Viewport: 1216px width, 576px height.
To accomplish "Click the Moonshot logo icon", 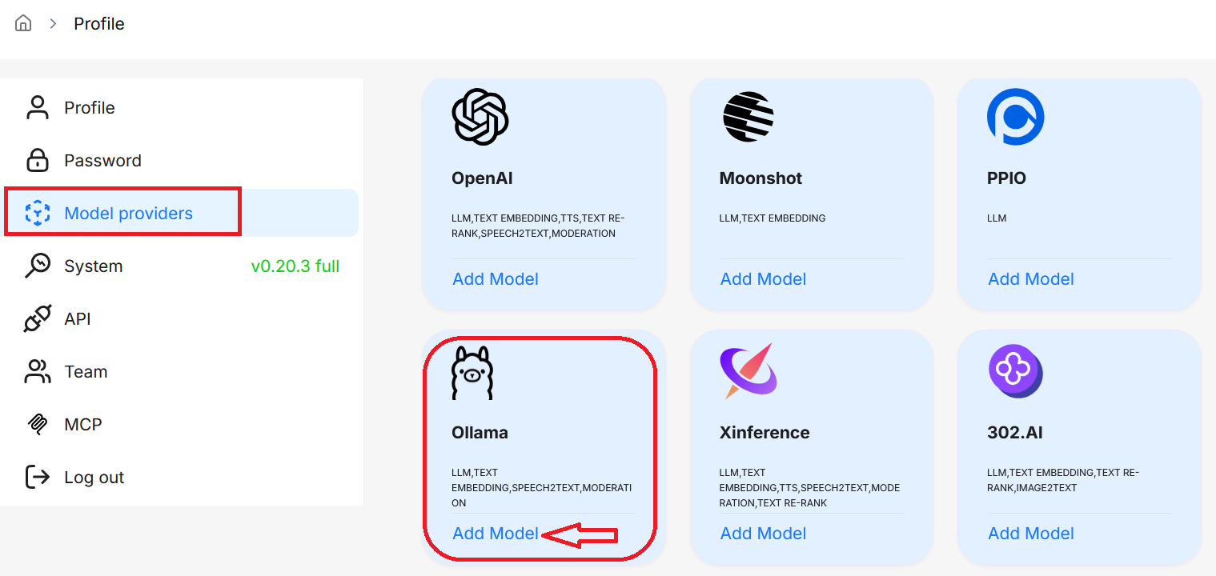I will [748, 117].
